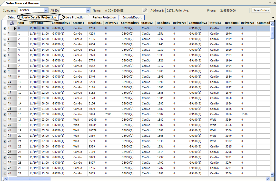276x181 pixels.
Task: Click the panel menu arrow in the title bar
Action: 270,3
